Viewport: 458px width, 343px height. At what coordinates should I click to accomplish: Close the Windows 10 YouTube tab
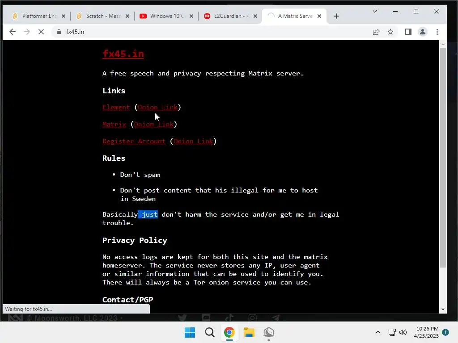[191, 16]
